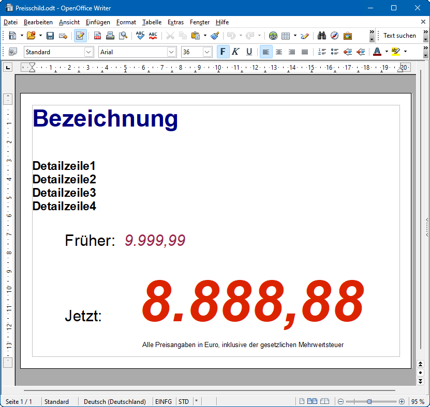Click the Save document icon
The height and width of the screenshot is (407, 430).
pos(50,36)
